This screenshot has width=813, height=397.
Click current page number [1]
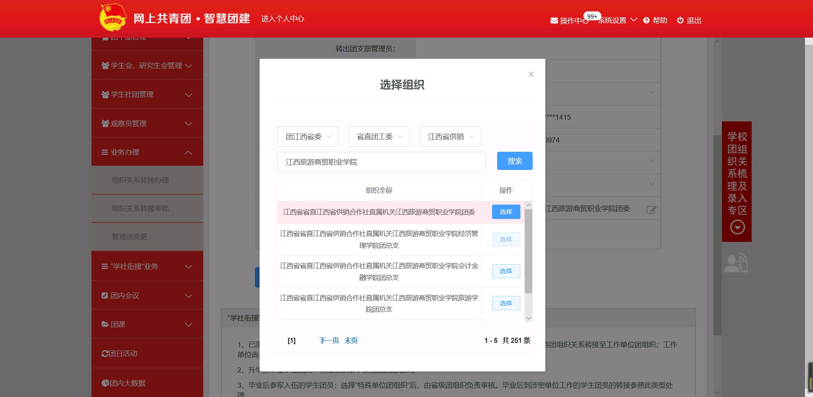[x=292, y=341]
